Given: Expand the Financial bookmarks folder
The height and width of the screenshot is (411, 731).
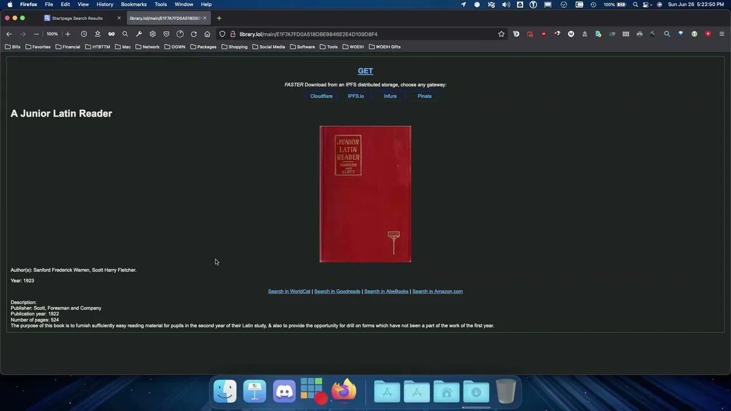Looking at the screenshot, I should pos(68,47).
